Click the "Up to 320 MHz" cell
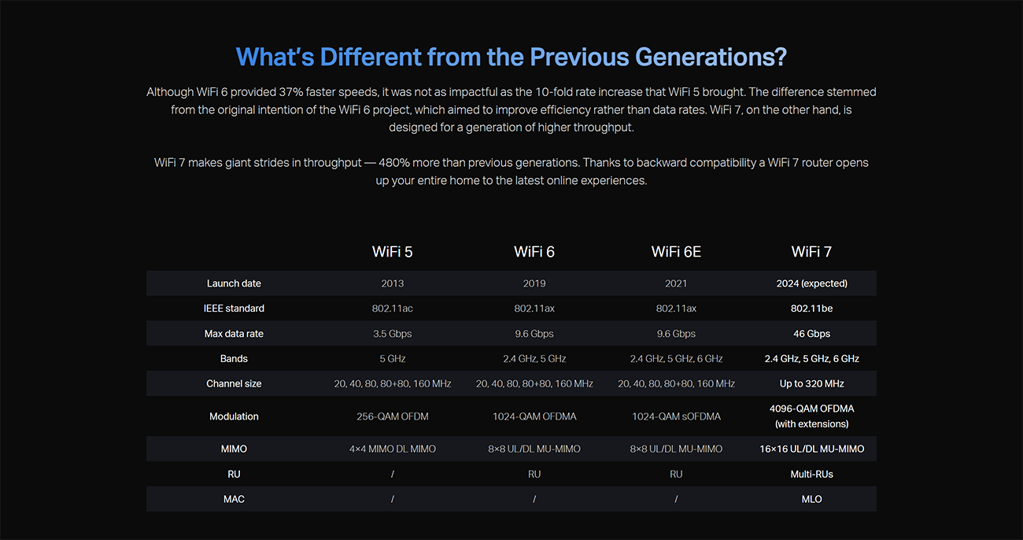Image resolution: width=1023 pixels, height=540 pixels. point(811,384)
